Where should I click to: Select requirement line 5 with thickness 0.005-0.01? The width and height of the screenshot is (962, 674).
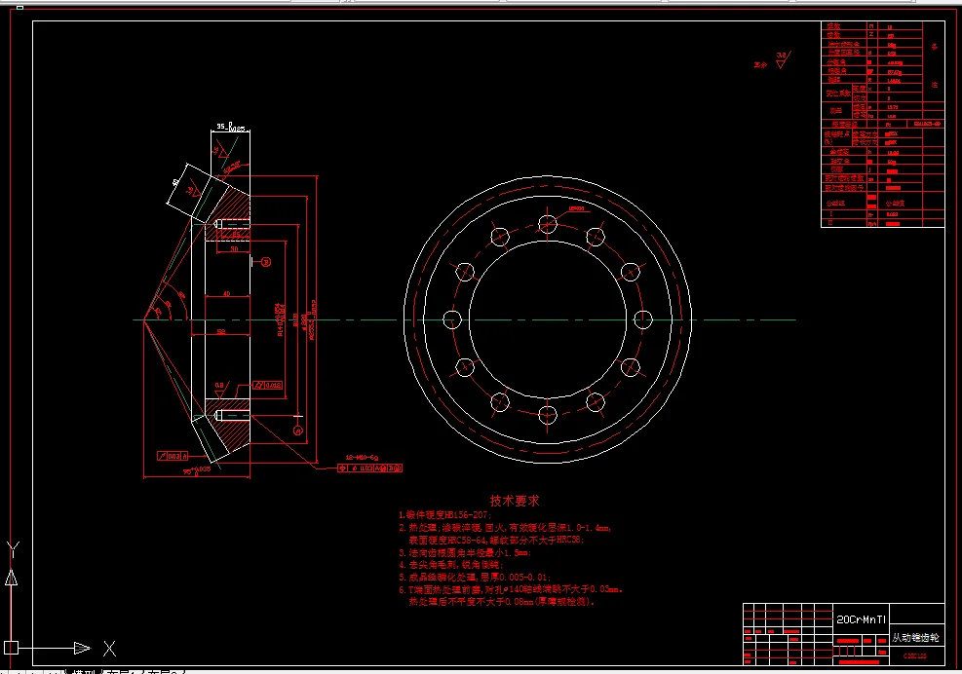coord(475,578)
